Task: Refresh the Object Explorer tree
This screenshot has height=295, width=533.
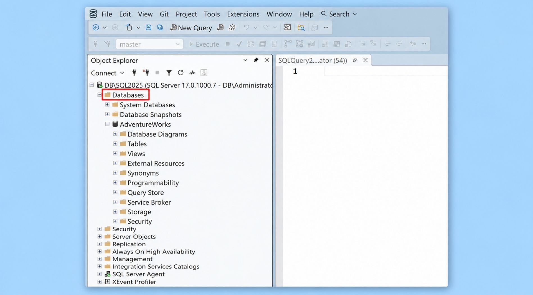Action: (x=180, y=73)
